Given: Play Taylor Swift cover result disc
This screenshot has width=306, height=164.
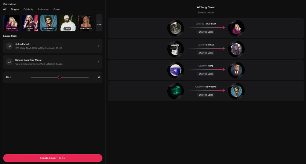Looking at the screenshot, I should coord(236,28).
